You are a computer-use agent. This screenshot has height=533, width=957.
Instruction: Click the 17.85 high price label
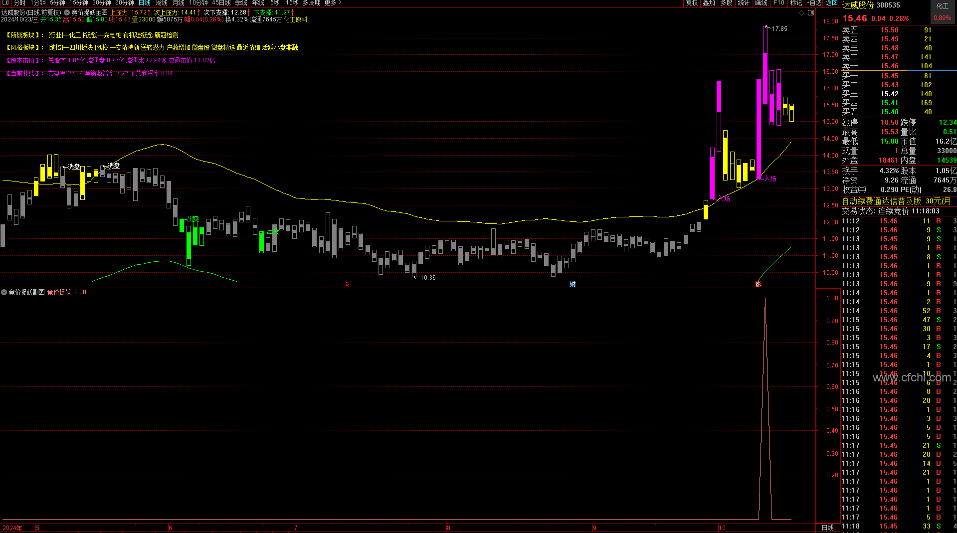coord(779,29)
